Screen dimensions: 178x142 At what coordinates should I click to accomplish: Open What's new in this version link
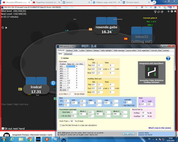click(x=160, y=128)
